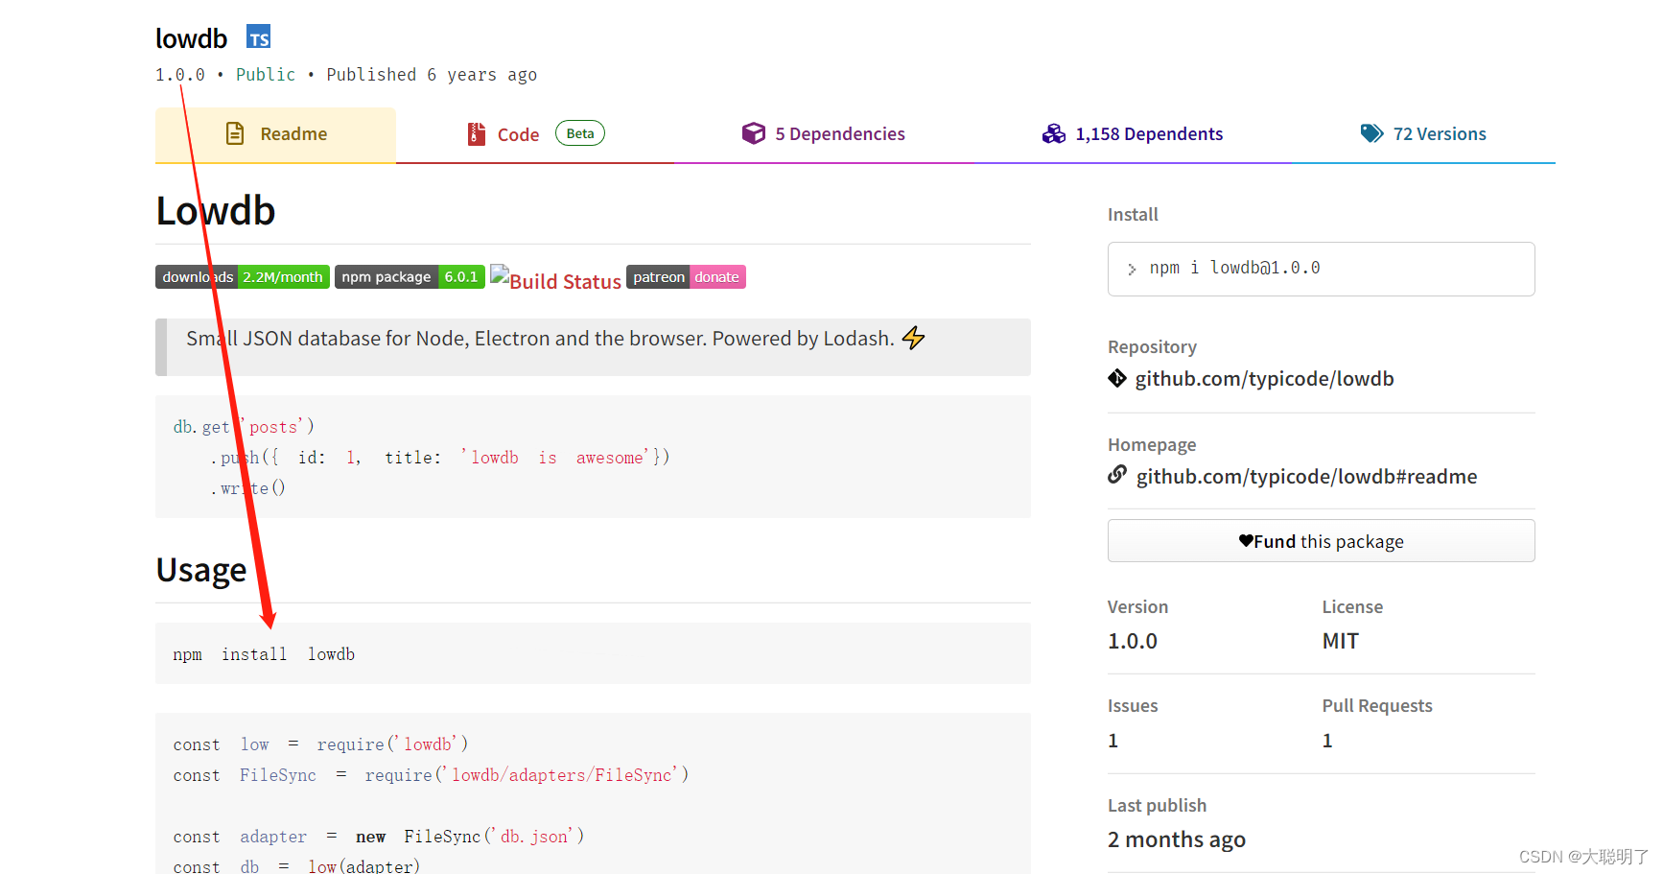Click the const low = require('lowdb') code line

click(320, 744)
